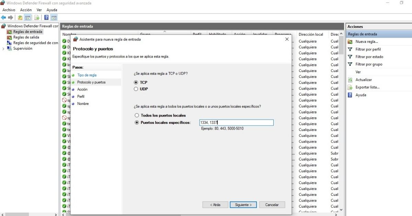Select the TCP protocol option
This screenshot has height=216, width=412.
(137, 83)
